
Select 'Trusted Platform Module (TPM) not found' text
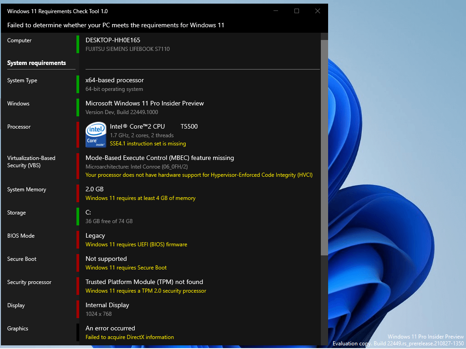tap(144, 282)
